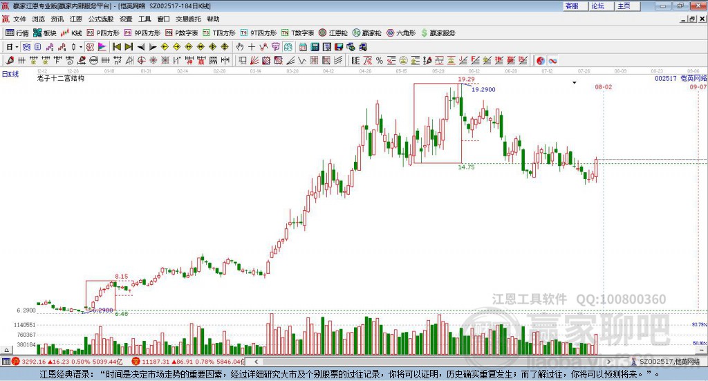708x381 pixels.
Task: Click the 14.75 low price label
Action: pyautogui.click(x=466, y=167)
